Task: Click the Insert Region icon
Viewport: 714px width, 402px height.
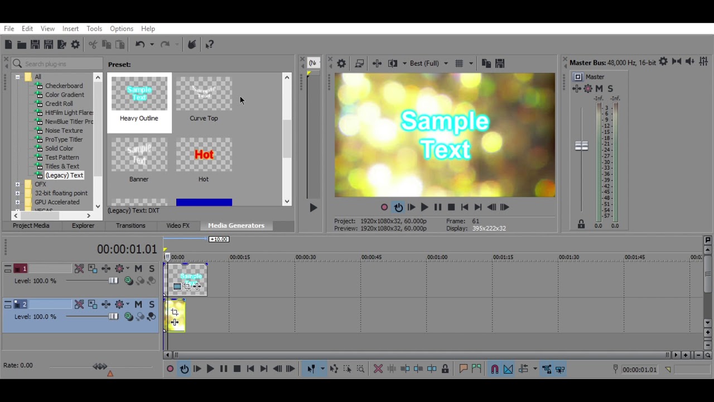Action: (476, 369)
